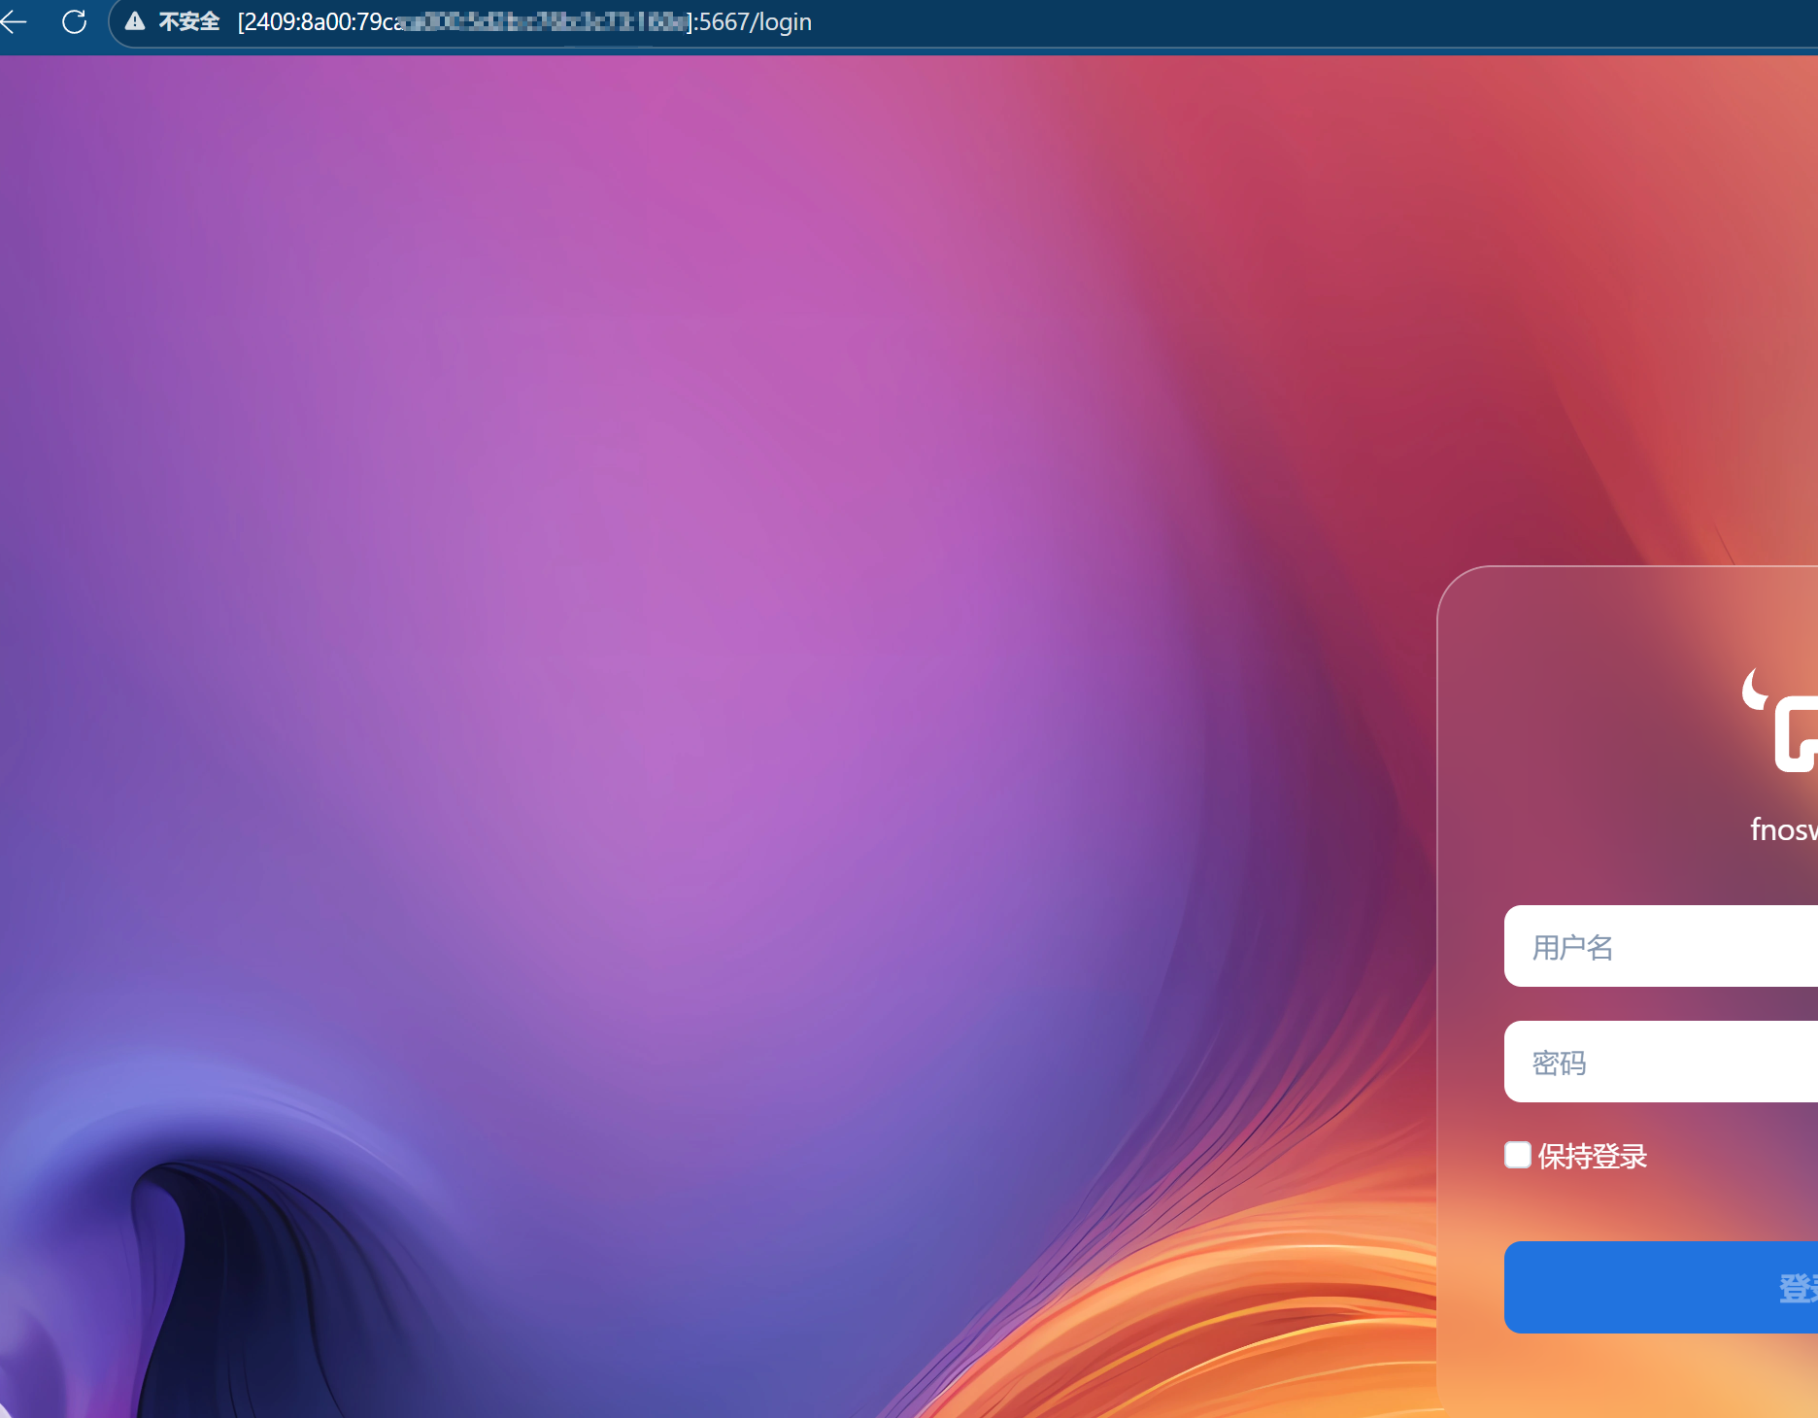Click the security warning triangle icon
Screen dimensions: 1818x1418
(x=135, y=21)
